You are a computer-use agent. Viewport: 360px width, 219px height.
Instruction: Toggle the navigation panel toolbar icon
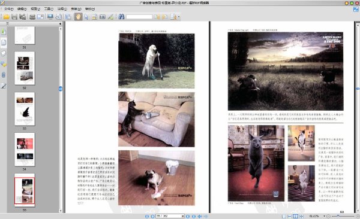(x=68, y=17)
